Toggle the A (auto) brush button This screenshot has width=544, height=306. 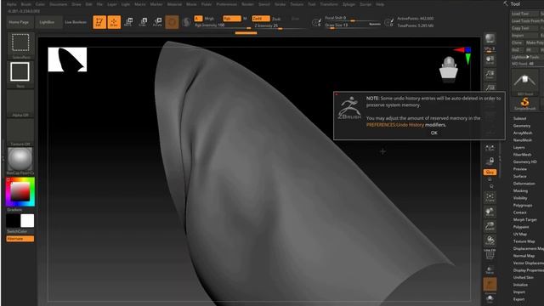pyautogui.click(x=198, y=19)
